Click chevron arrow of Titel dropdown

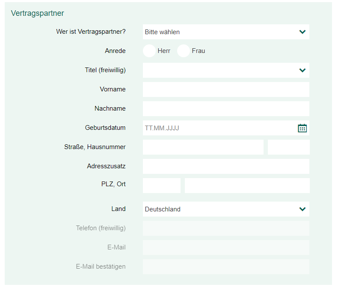(302, 70)
